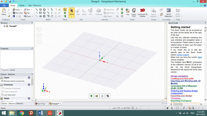Click the Combine tool

pos(99,12)
